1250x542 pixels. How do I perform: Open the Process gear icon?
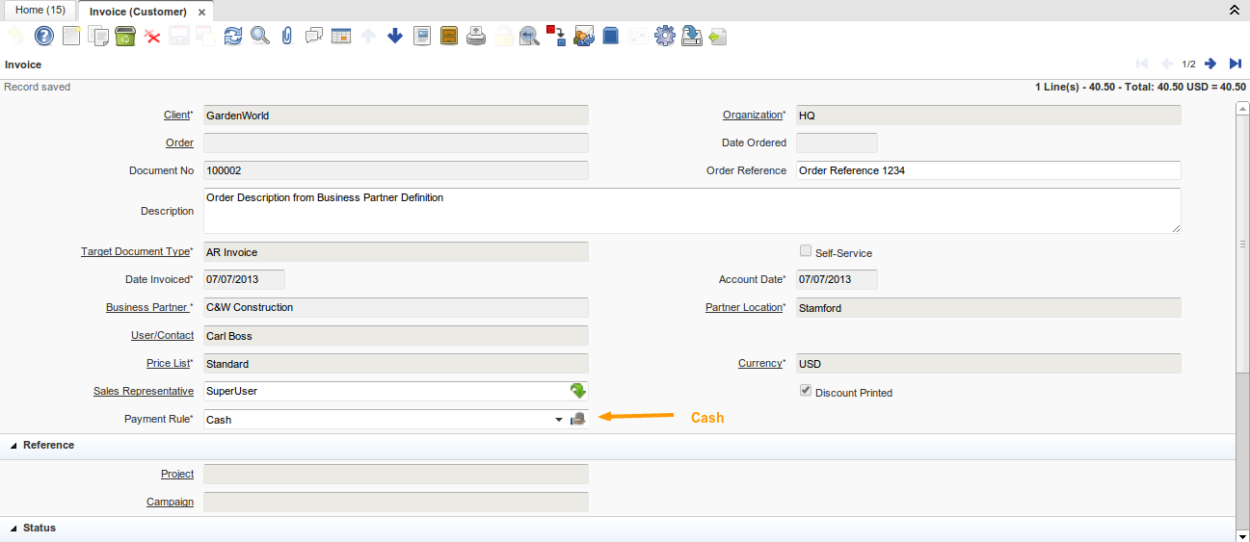pos(664,37)
